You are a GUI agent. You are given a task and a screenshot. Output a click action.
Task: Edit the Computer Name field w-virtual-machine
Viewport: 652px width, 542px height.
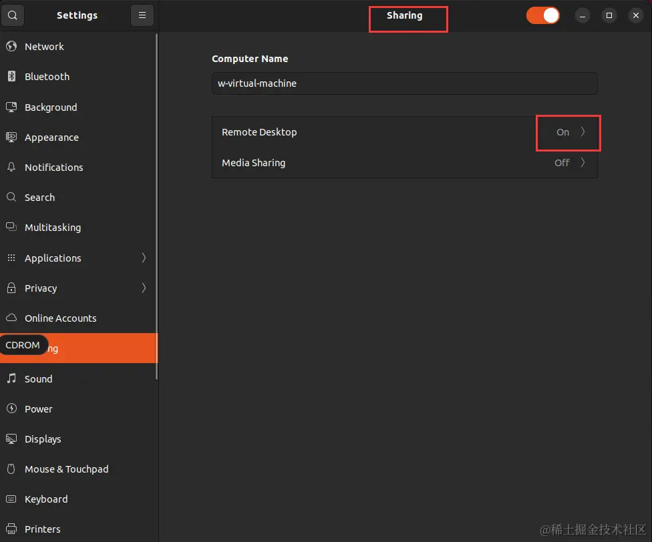click(405, 83)
